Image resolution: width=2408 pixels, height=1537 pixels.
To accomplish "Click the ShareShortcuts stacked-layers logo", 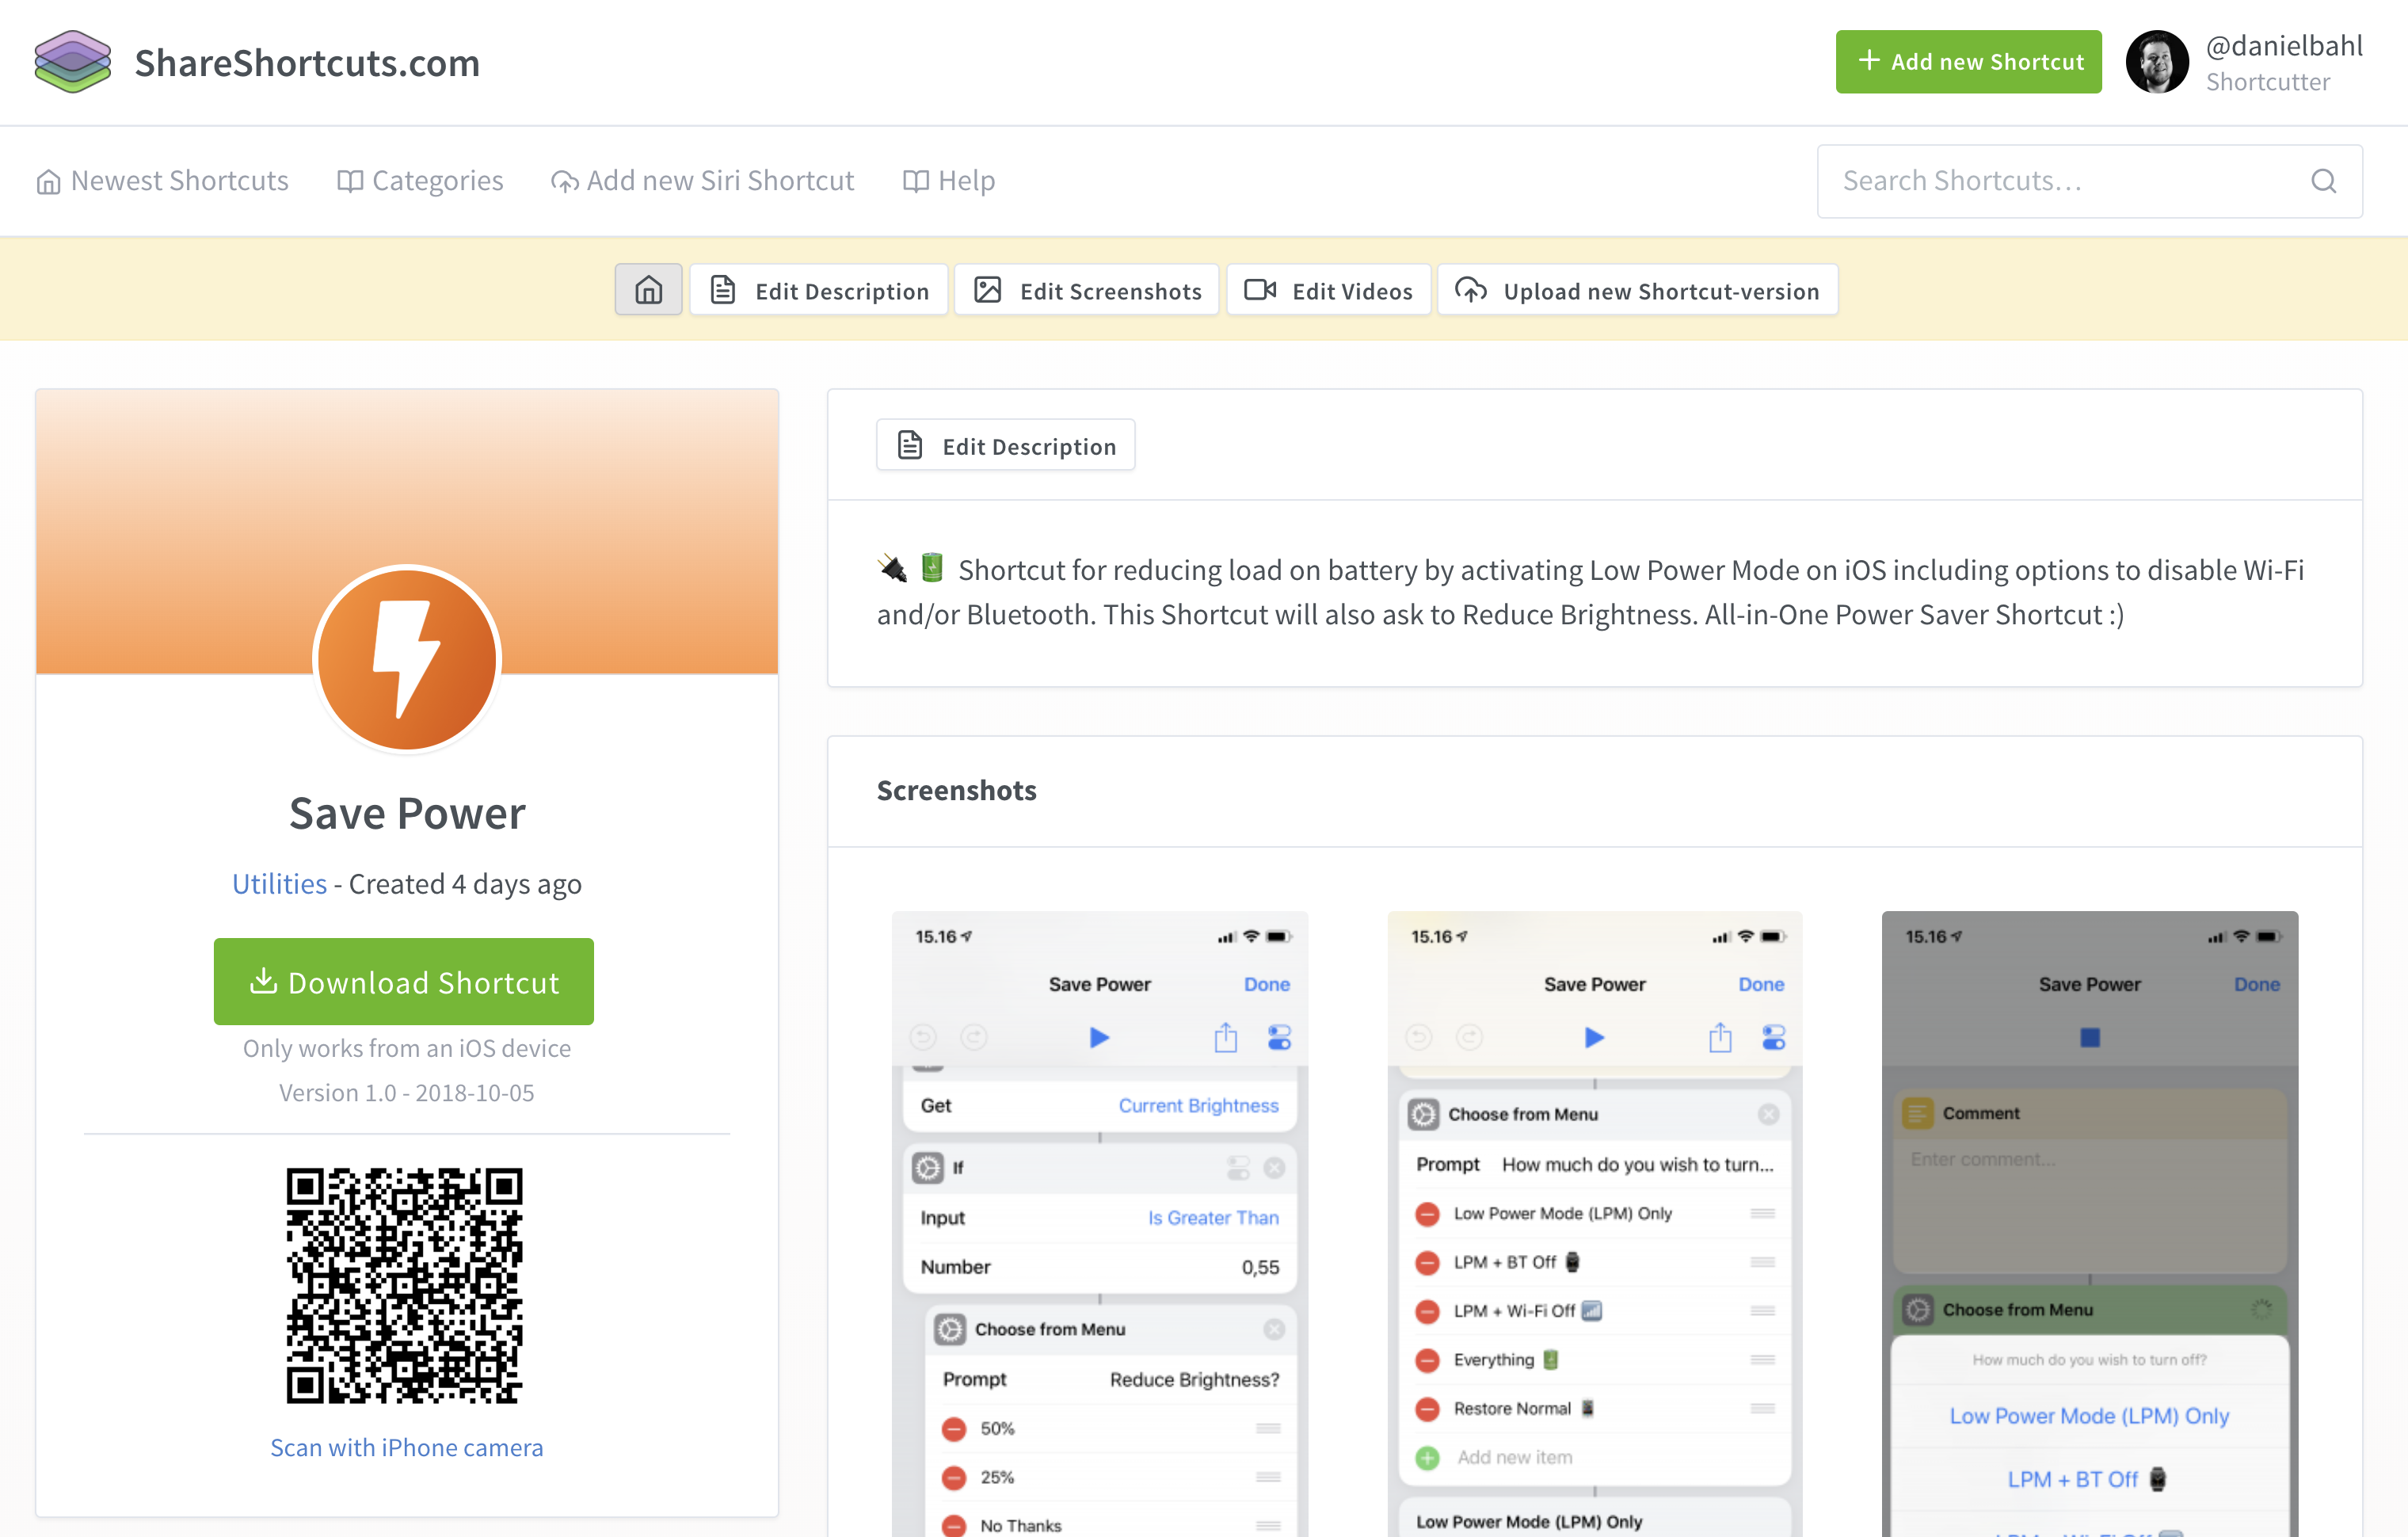I will click(71, 62).
